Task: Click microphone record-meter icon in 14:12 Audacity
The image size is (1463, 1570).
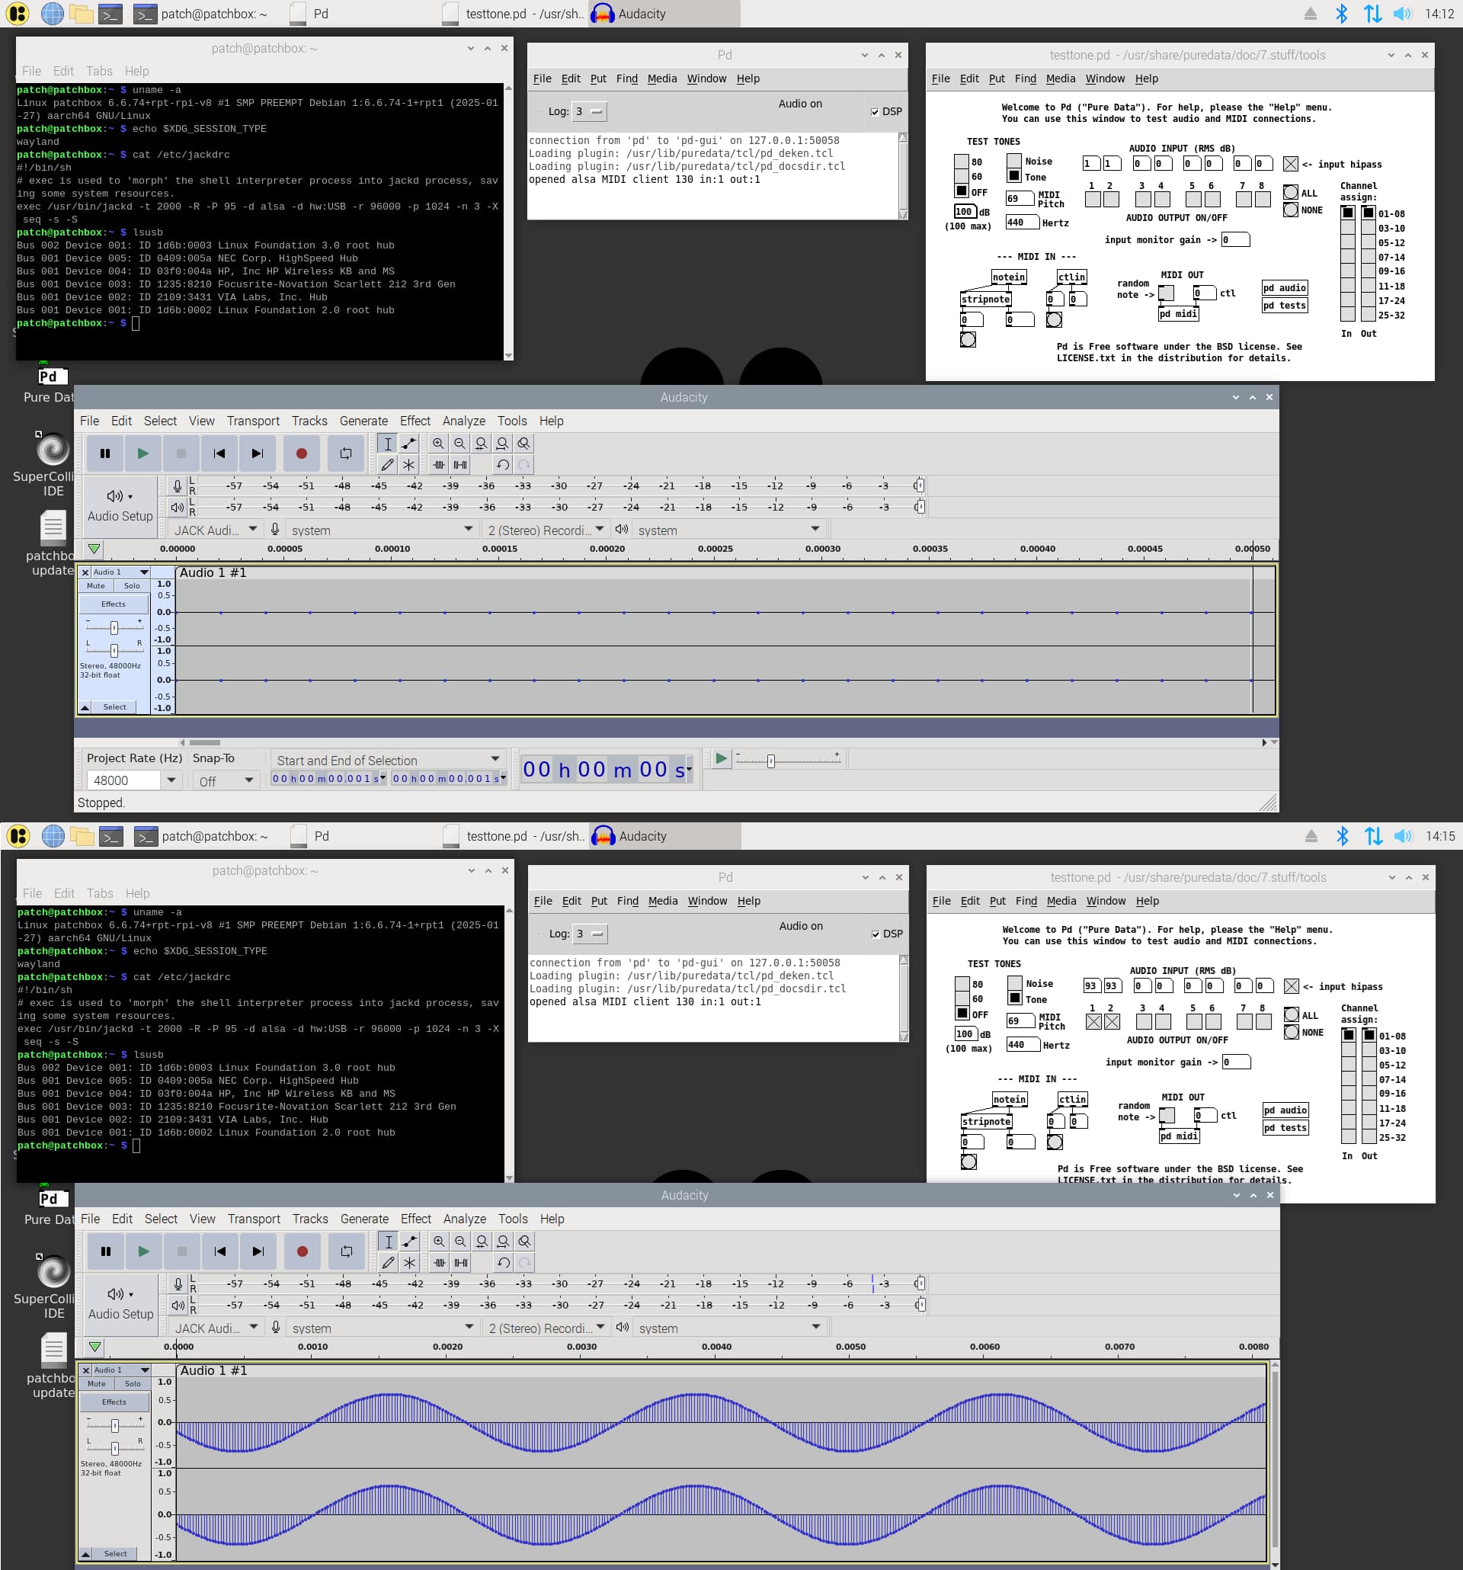Action: click(x=178, y=486)
